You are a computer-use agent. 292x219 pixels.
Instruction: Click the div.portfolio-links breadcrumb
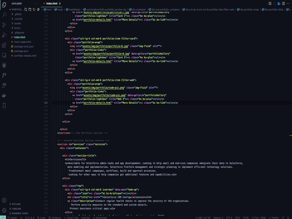point(272,9)
